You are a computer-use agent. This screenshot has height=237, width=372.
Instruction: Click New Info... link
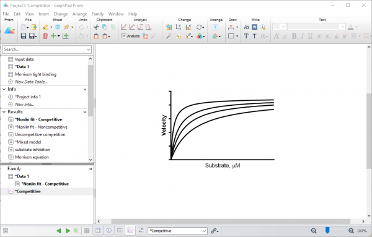pos(25,104)
